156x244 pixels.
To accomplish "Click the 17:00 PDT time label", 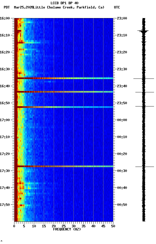I will point(5,120).
